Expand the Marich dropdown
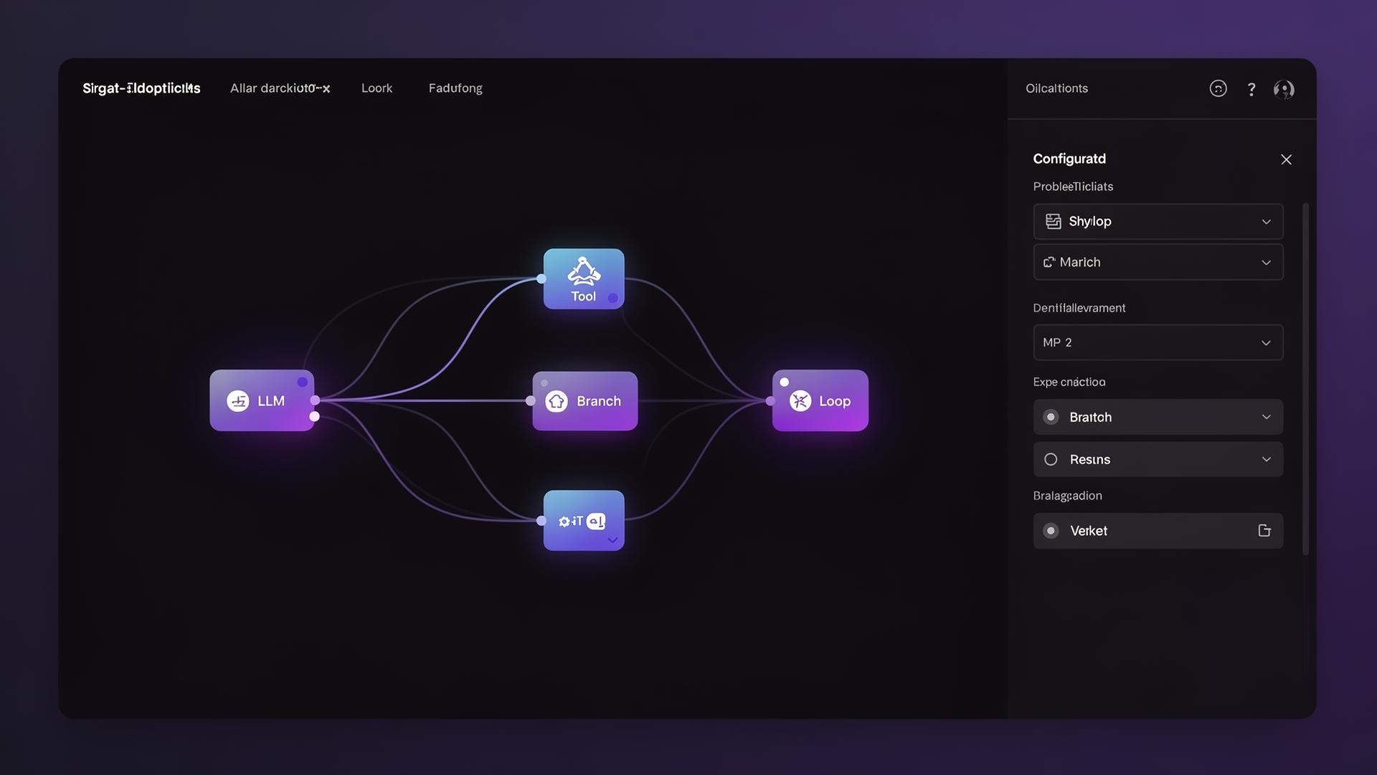The height and width of the screenshot is (775, 1377). (x=1158, y=262)
